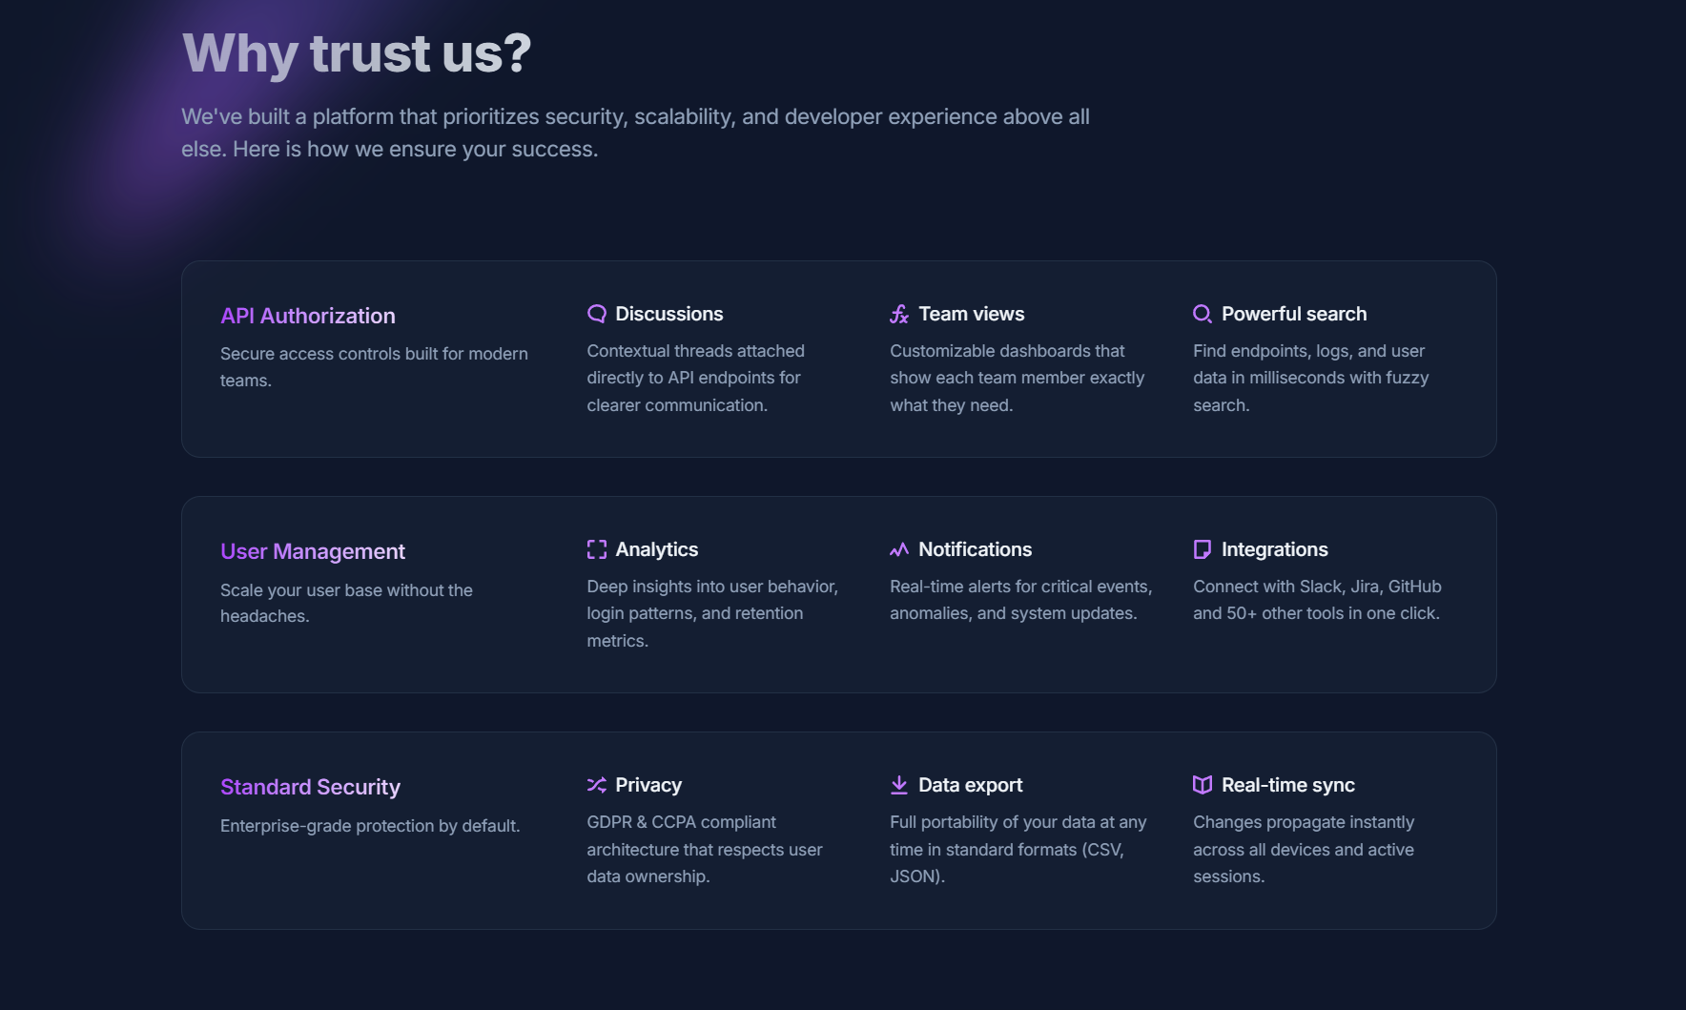Viewport: 1686px width, 1010px height.
Task: Click the Privacy GDPR & CCPA description
Action: tap(704, 849)
